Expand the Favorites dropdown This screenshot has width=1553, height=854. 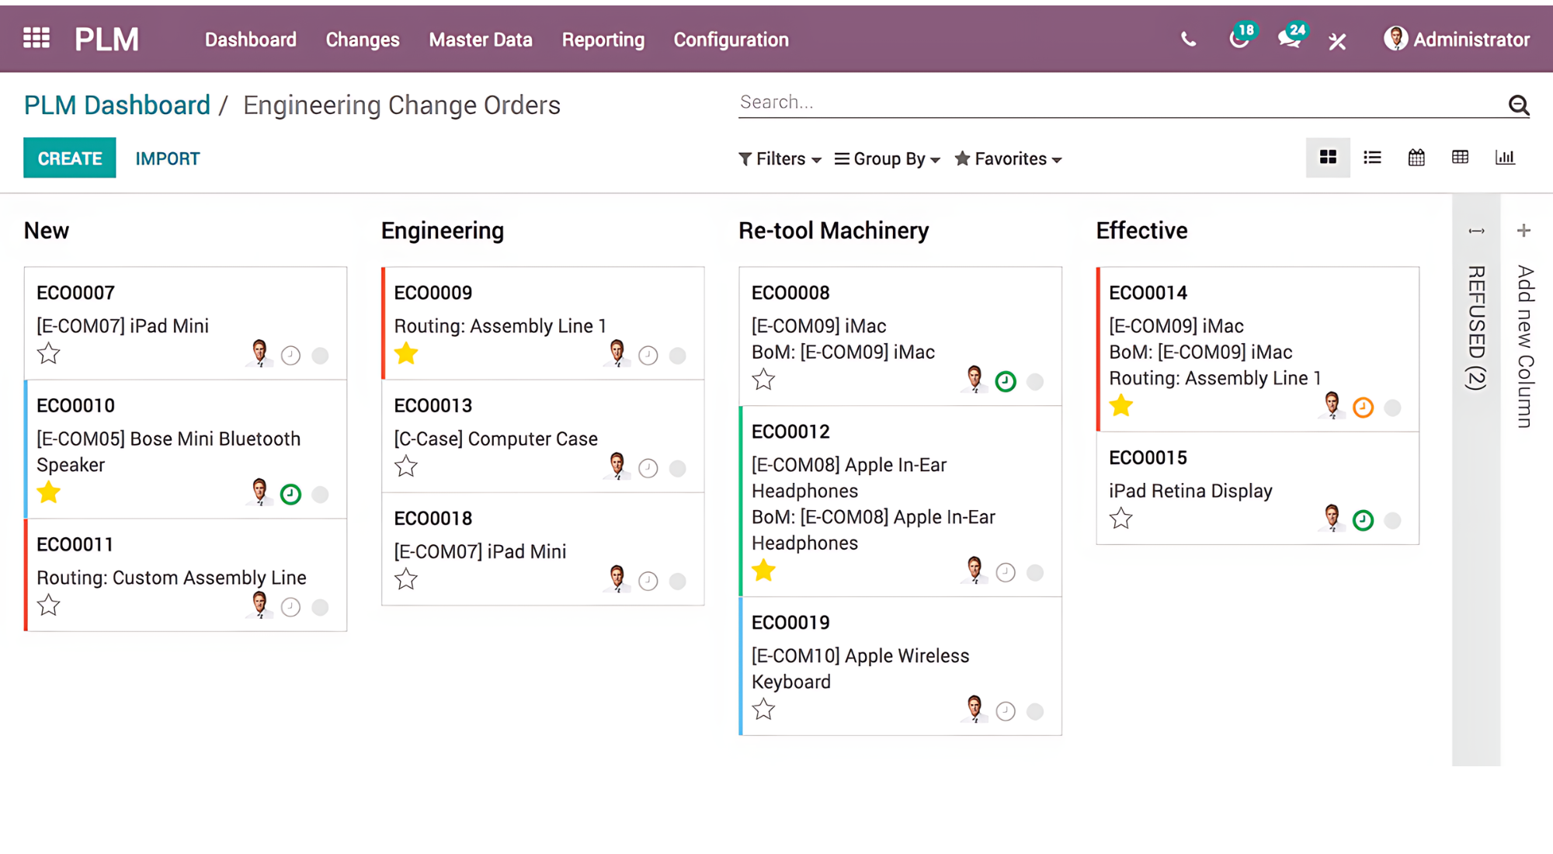click(1008, 159)
